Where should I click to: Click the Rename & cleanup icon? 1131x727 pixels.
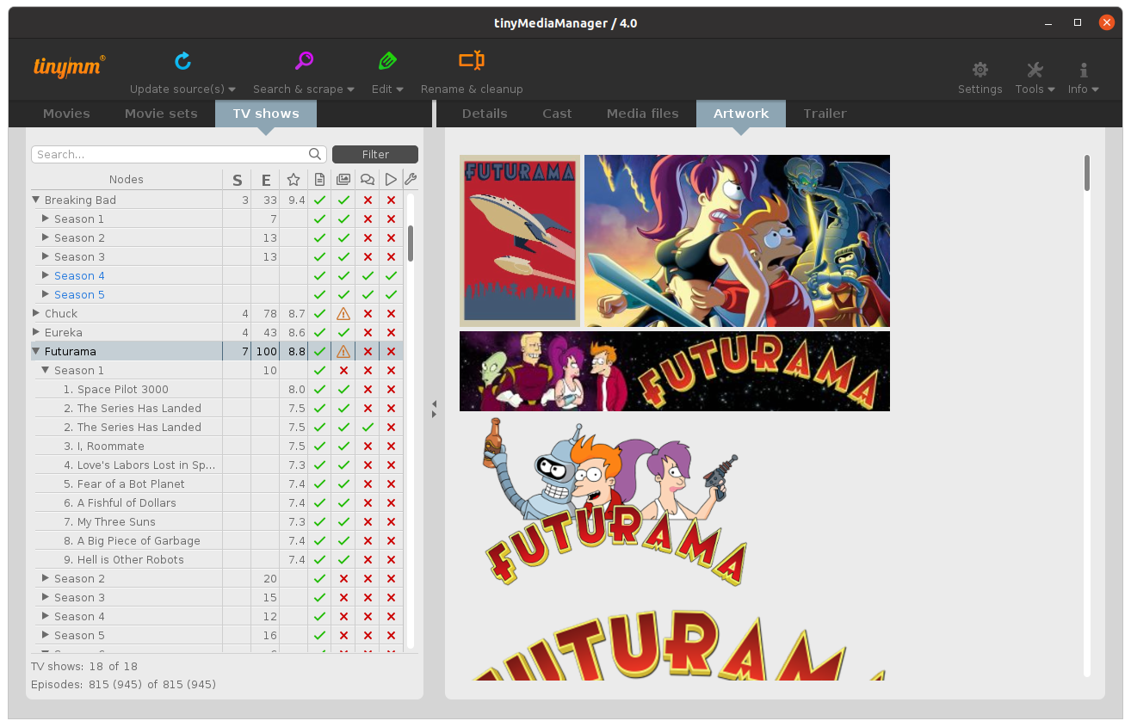coord(471,61)
